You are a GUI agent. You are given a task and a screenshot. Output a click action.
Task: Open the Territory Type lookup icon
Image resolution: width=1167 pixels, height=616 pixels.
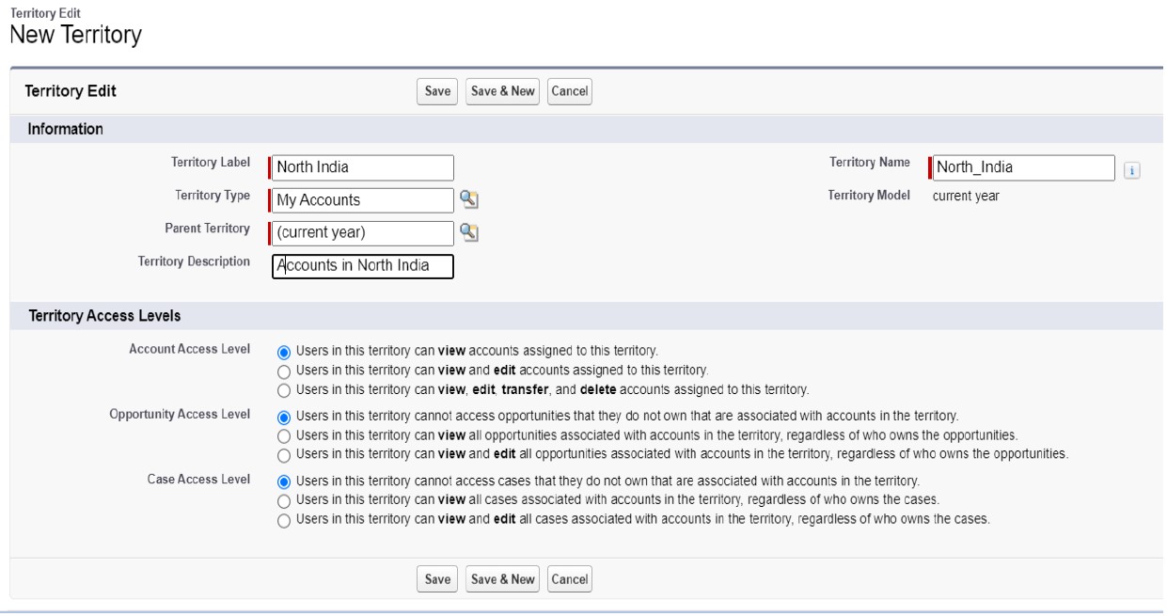[467, 198]
